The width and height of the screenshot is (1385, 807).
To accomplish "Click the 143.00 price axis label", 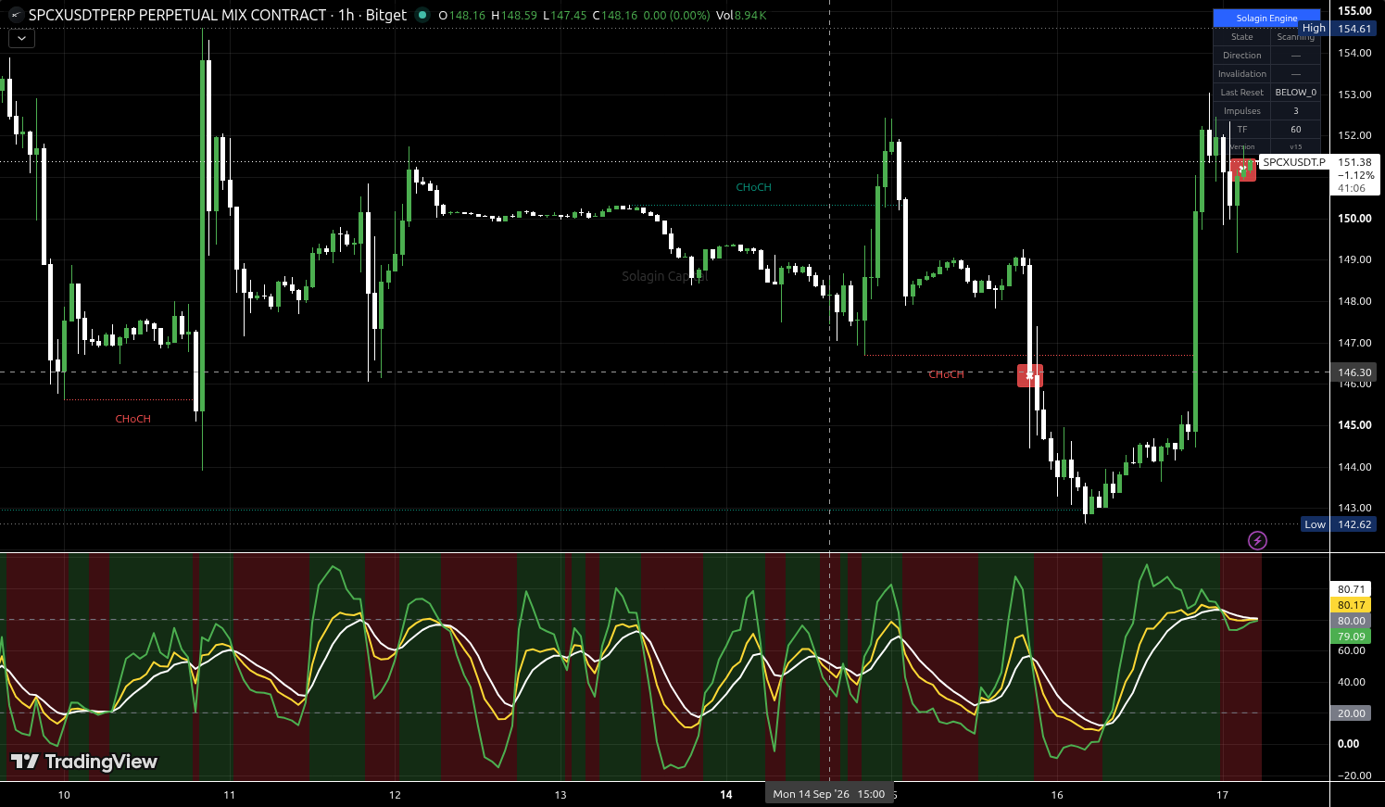I will [1354, 508].
